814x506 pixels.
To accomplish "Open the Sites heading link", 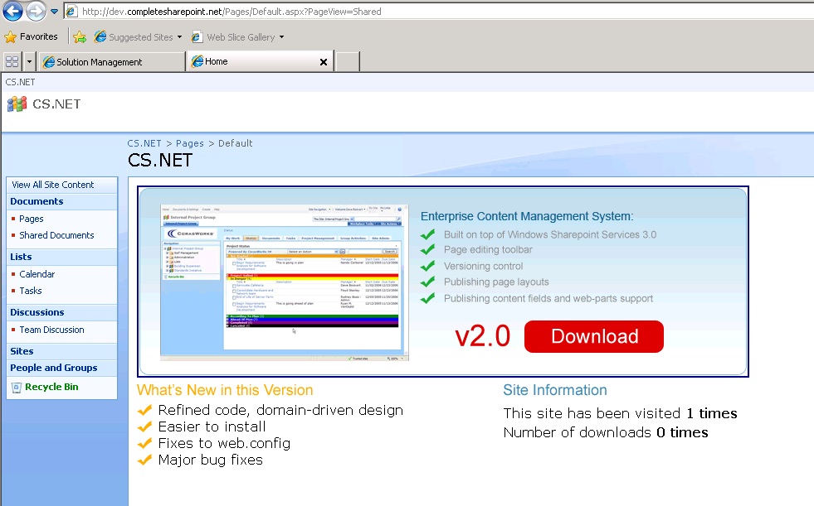I will 22,351.
